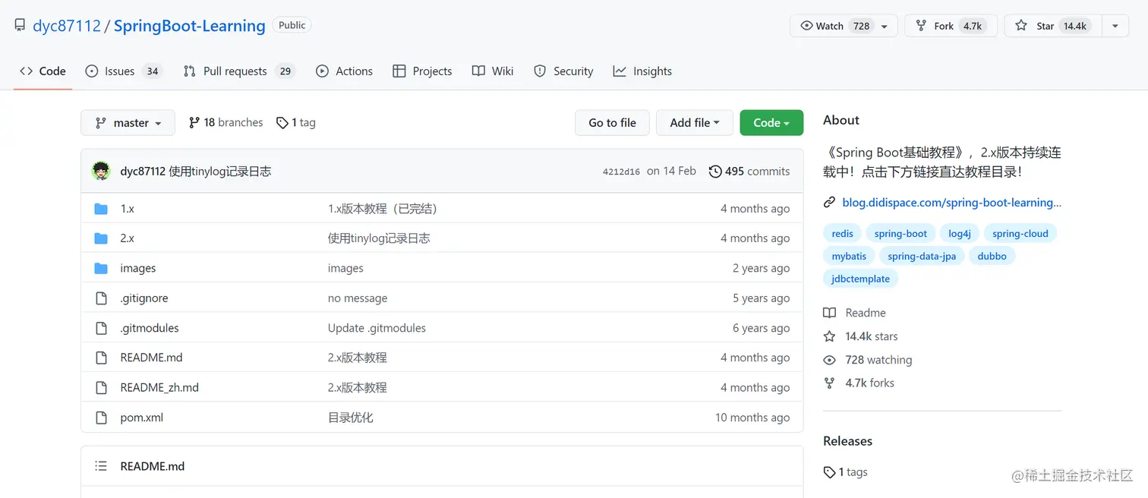Open the no message commit link
The width and height of the screenshot is (1148, 498).
tap(358, 298)
